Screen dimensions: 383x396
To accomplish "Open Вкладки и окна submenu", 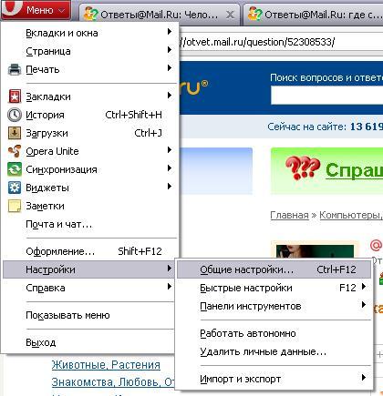I will point(90,33).
